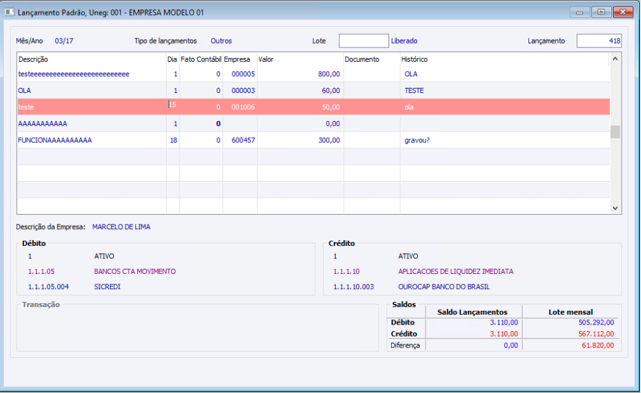The height and width of the screenshot is (393, 641).
Task: Click the Outros lançamento type link
Action: 221,41
